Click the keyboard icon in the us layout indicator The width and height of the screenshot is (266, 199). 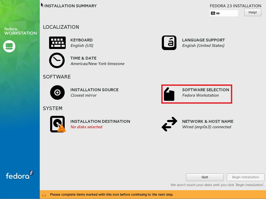[213, 13]
